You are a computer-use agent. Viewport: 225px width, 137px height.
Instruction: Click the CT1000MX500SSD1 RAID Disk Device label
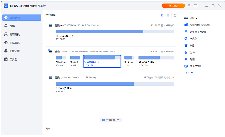click(81, 25)
